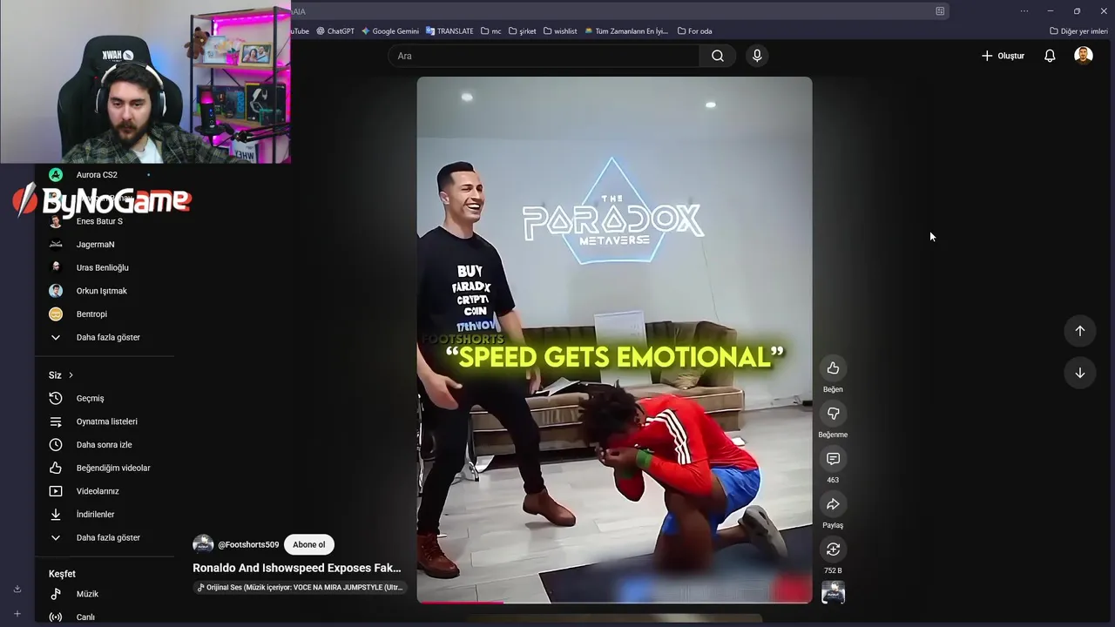Click Oluştur create button
The image size is (1115, 627).
coord(1003,56)
